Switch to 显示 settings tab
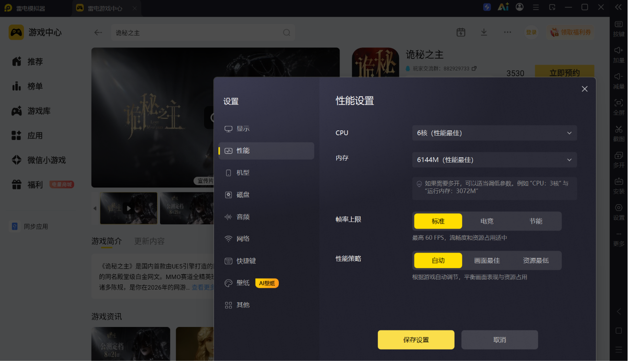628x361 pixels. 266,128
